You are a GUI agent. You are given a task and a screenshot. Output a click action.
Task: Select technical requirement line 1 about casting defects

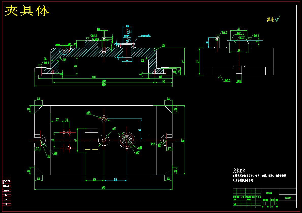[x=259, y=176]
